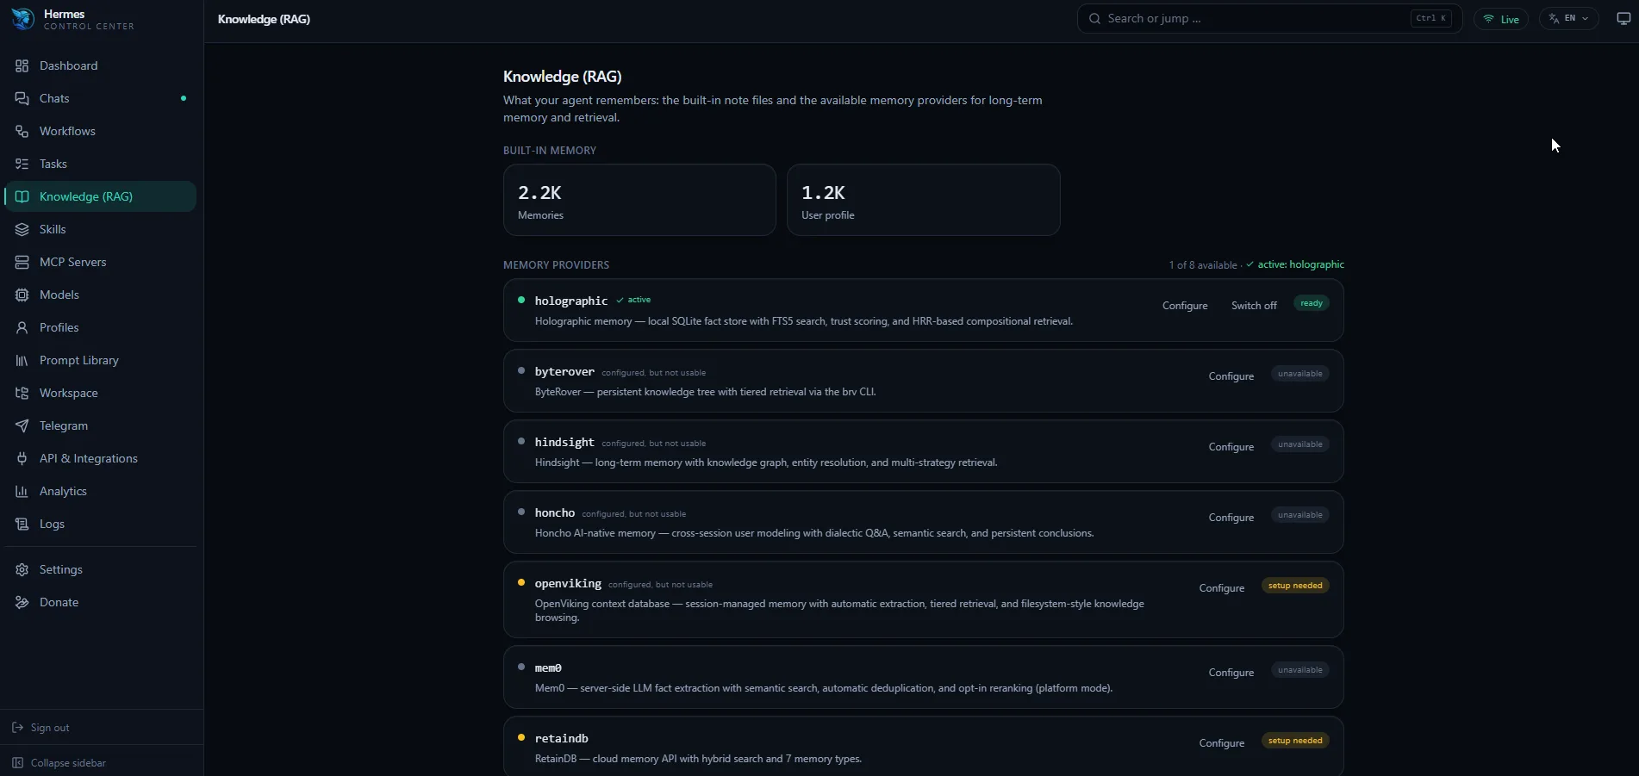Click the API & Integrations plug icon
Image resolution: width=1639 pixels, height=776 pixels.
pos(22,458)
